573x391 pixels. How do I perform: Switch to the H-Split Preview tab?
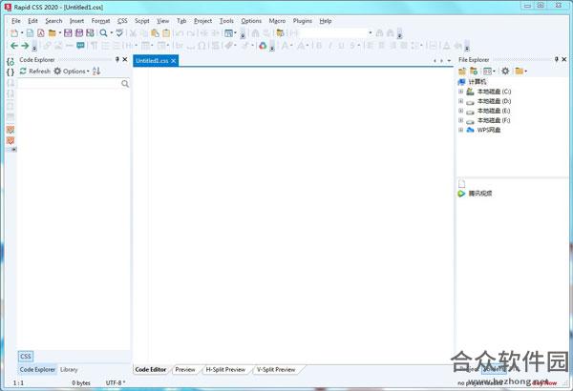point(225,370)
